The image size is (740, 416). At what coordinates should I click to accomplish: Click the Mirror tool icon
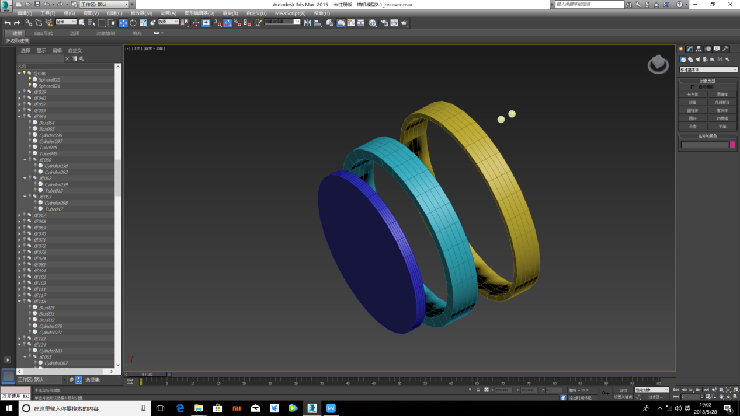[308, 23]
